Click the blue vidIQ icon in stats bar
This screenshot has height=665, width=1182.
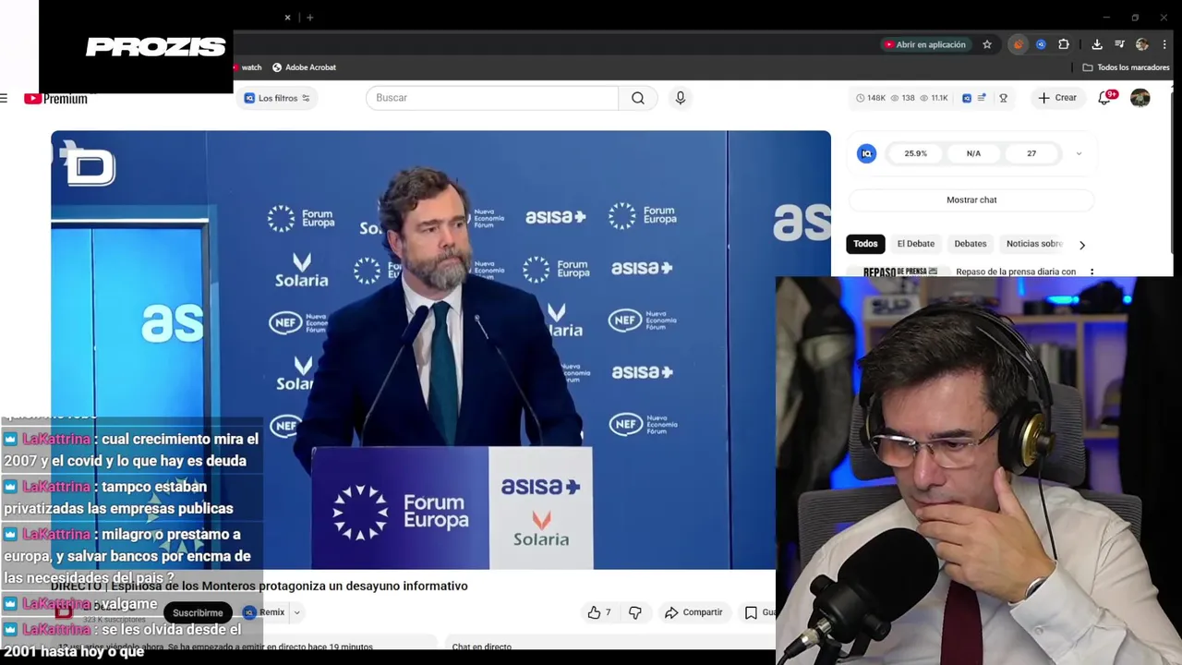click(967, 98)
